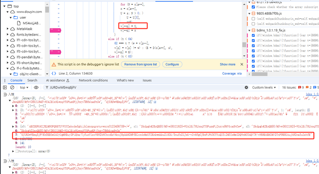The width and height of the screenshot is (319, 174).
Task: Click the www.douyin.com cloud icon
Action: click(x=12, y=12)
